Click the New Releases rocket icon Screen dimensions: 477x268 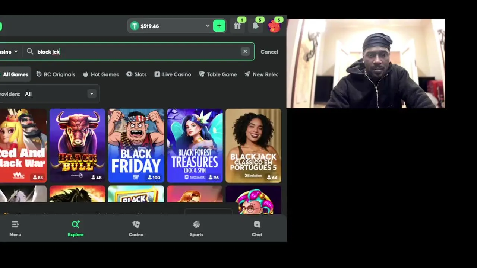tap(247, 74)
